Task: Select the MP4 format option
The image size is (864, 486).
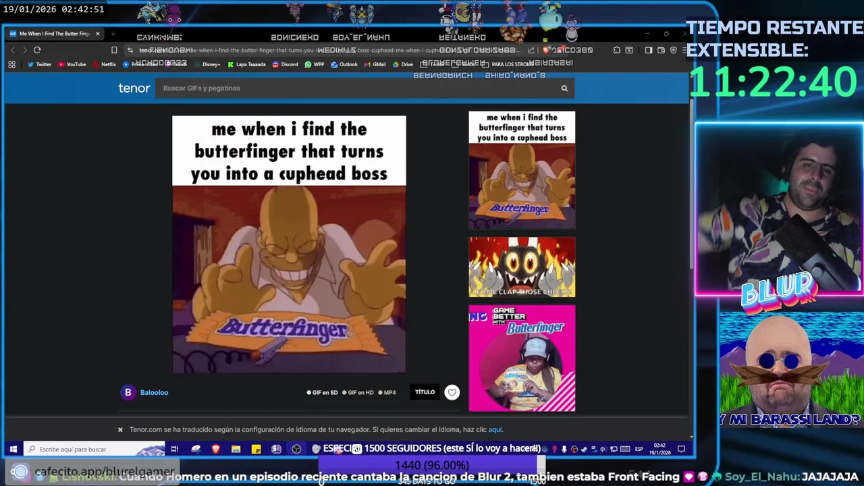Action: point(387,392)
